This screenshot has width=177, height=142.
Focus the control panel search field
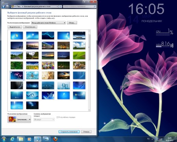tap(79, 6)
